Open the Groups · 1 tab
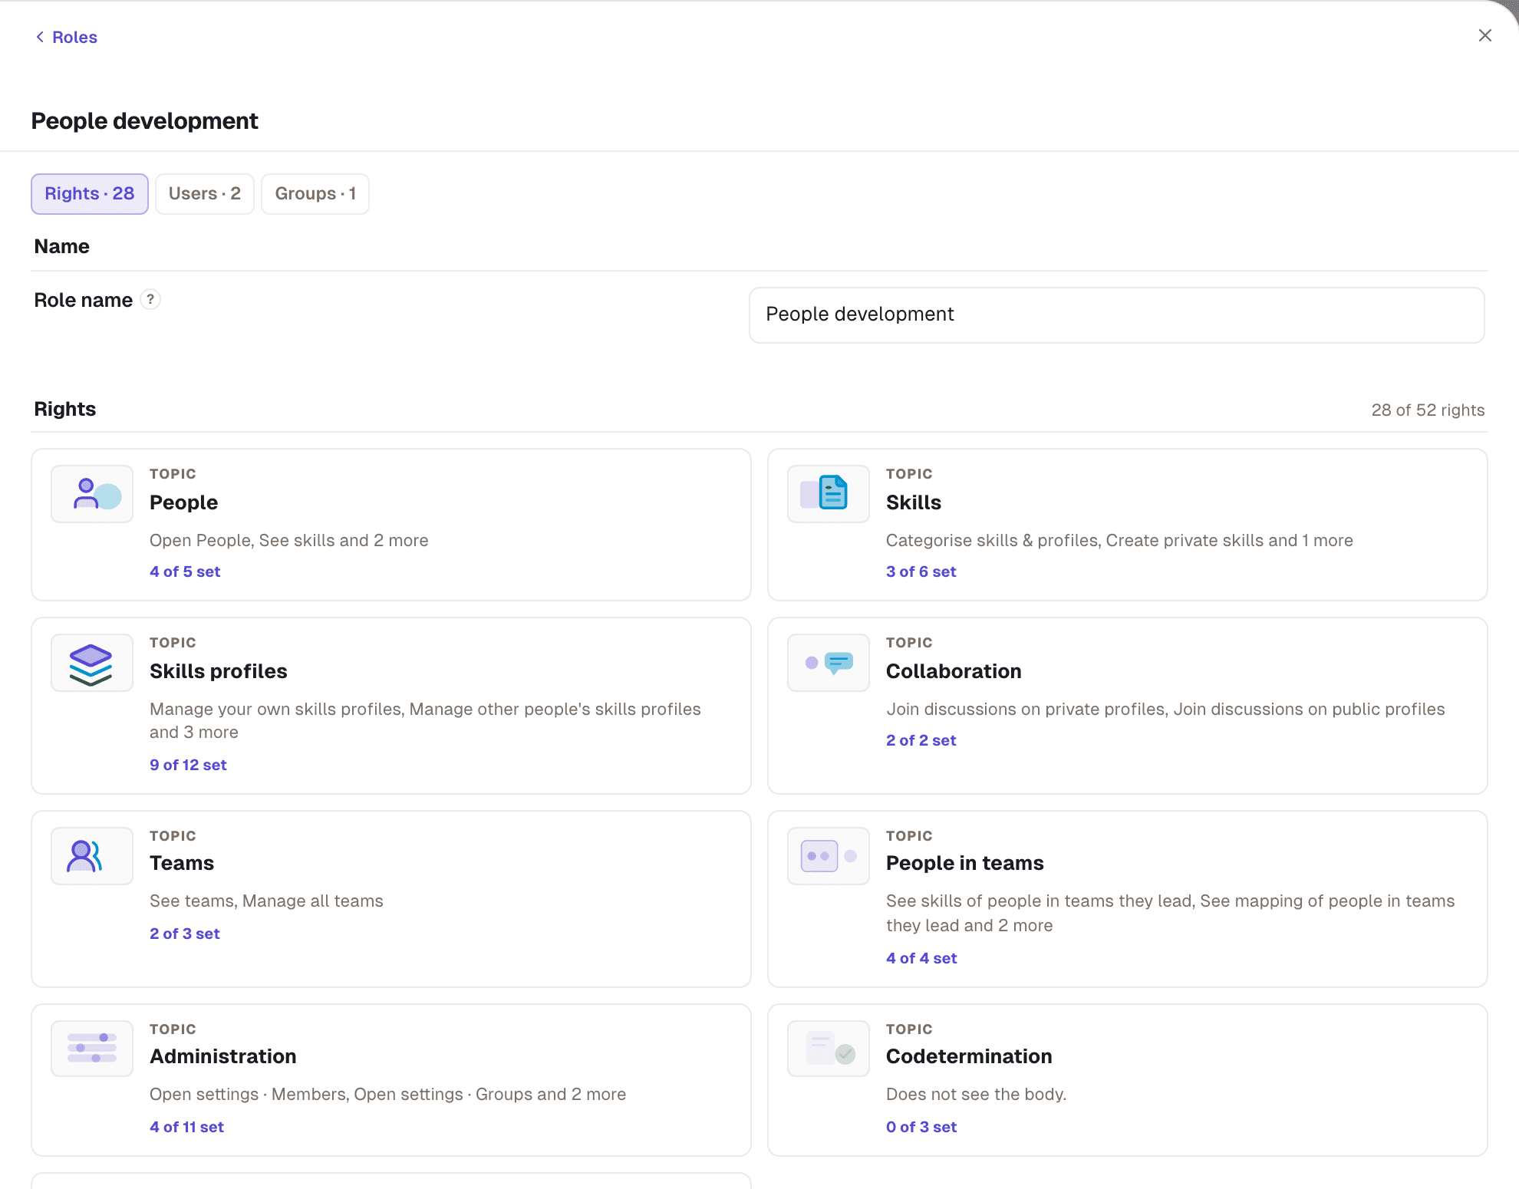The image size is (1519, 1189). 315,193
